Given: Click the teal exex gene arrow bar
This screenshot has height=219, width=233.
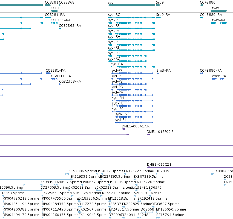Looking at the screenshot, I should (x=219, y=11).
